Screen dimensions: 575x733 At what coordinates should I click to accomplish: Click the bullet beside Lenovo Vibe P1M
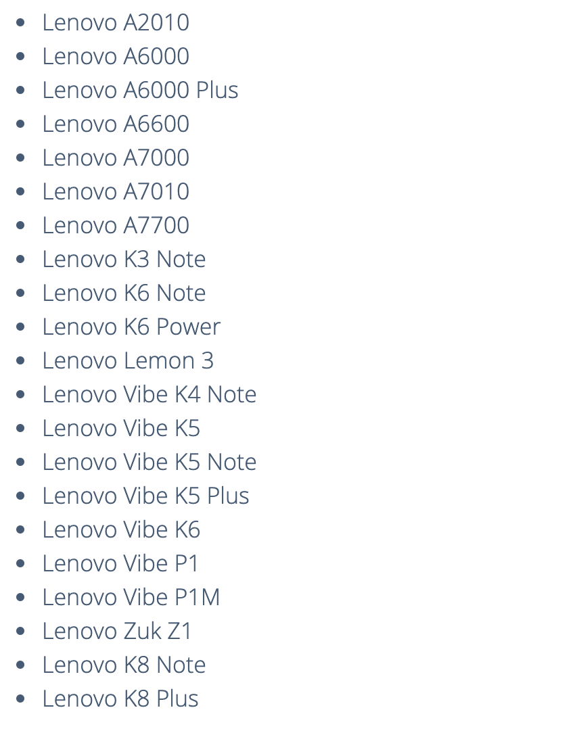click(x=20, y=598)
